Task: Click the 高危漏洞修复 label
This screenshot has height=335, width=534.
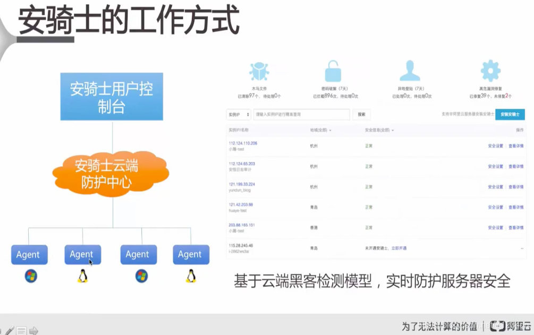Action: (490, 89)
